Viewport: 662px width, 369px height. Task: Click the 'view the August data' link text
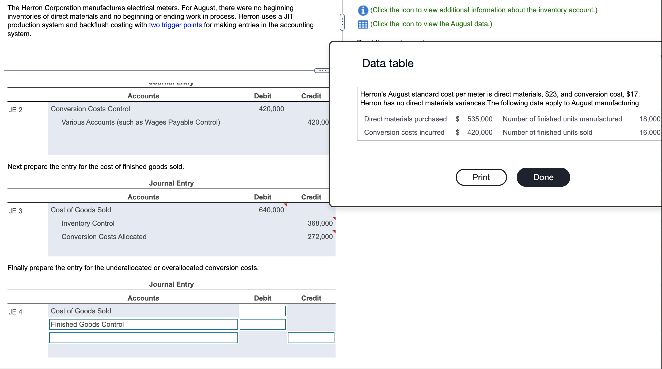click(x=431, y=24)
